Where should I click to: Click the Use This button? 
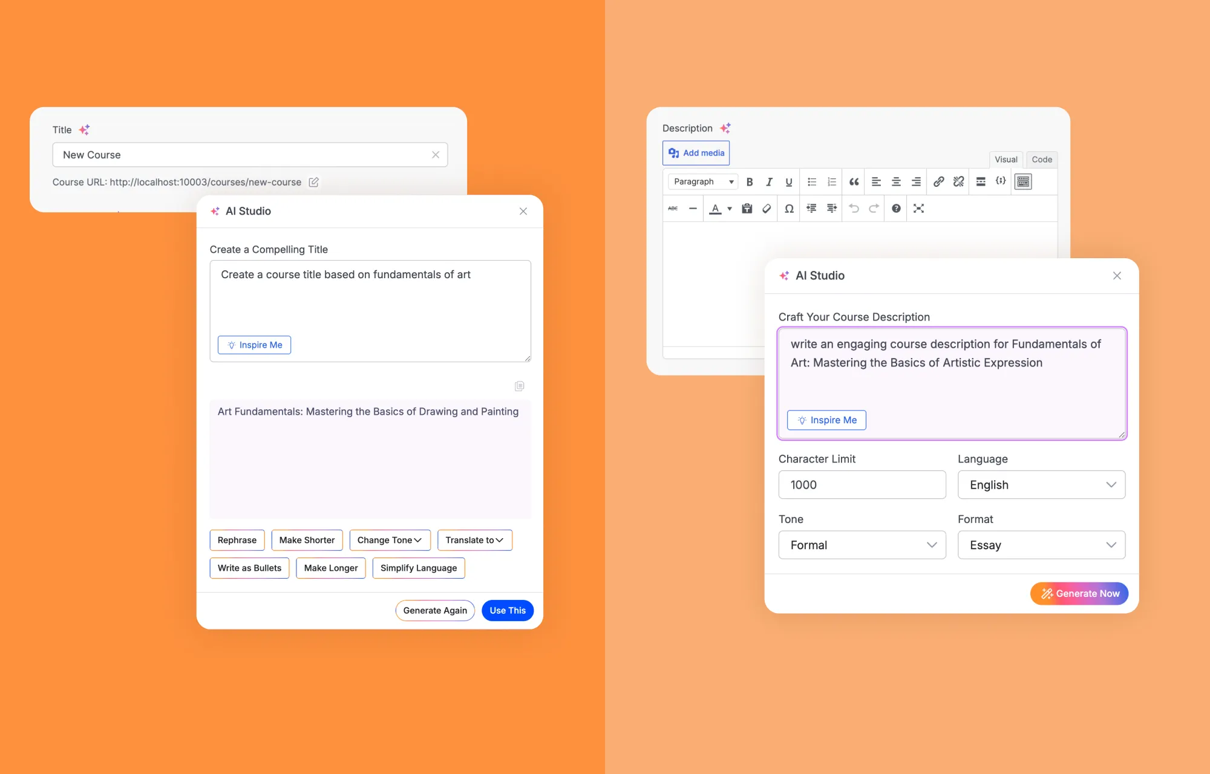508,610
